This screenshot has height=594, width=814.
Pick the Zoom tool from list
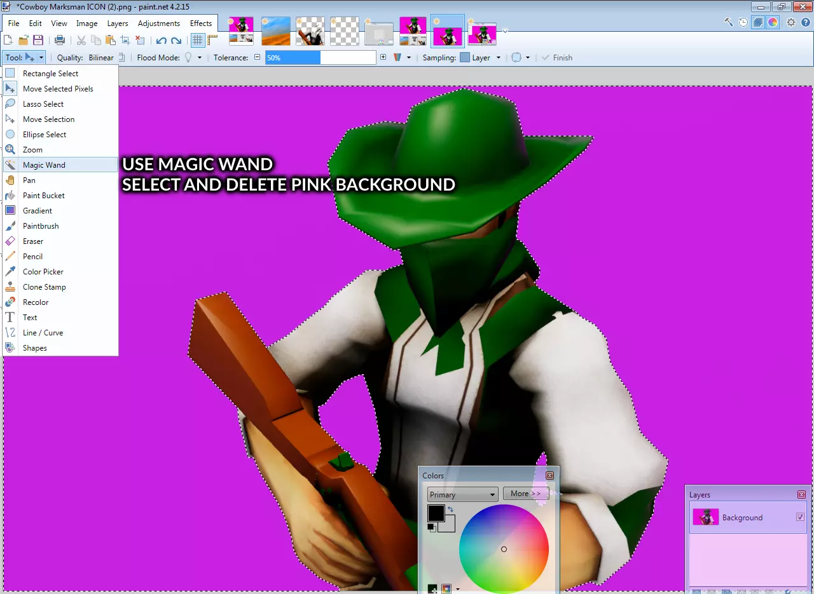(x=60, y=150)
